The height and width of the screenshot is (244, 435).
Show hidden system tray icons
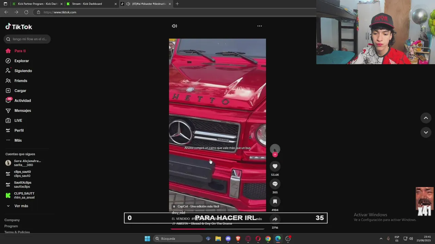tap(381, 239)
